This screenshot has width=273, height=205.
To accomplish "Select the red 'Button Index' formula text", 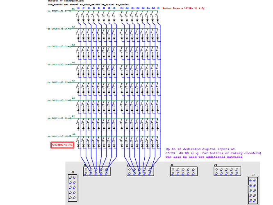I will pos(184,8).
